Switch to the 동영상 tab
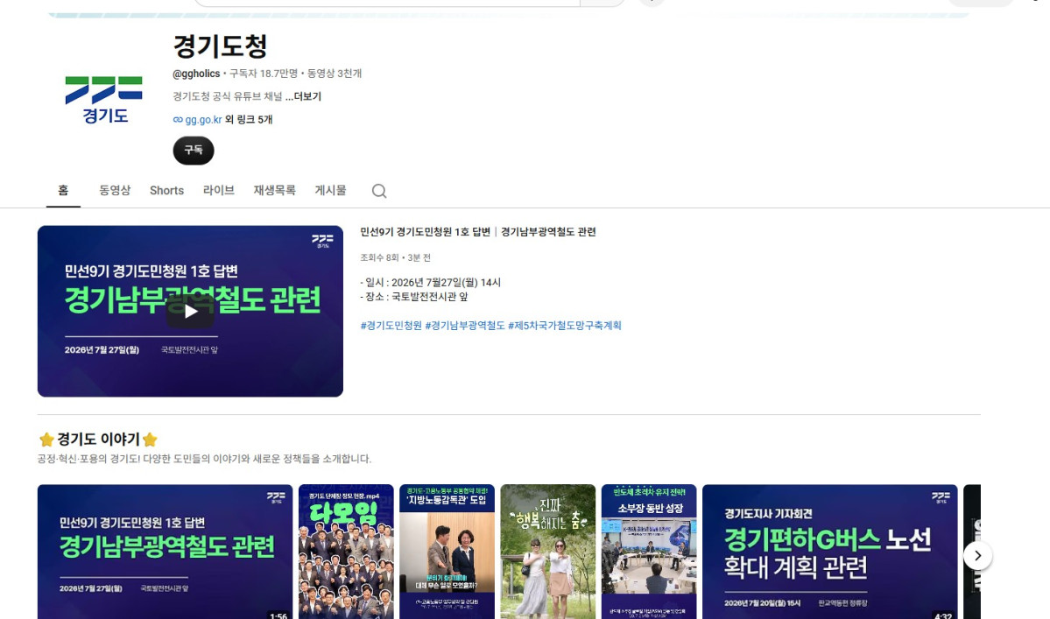This screenshot has width=1050, height=619. click(x=116, y=190)
